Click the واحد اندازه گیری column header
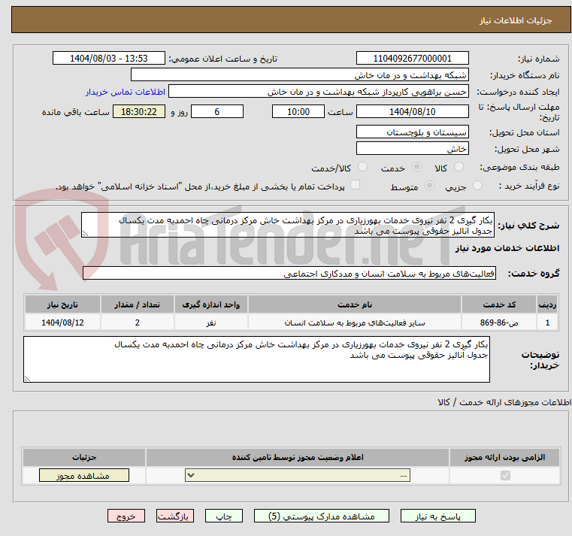572x536 pixels. click(x=211, y=304)
